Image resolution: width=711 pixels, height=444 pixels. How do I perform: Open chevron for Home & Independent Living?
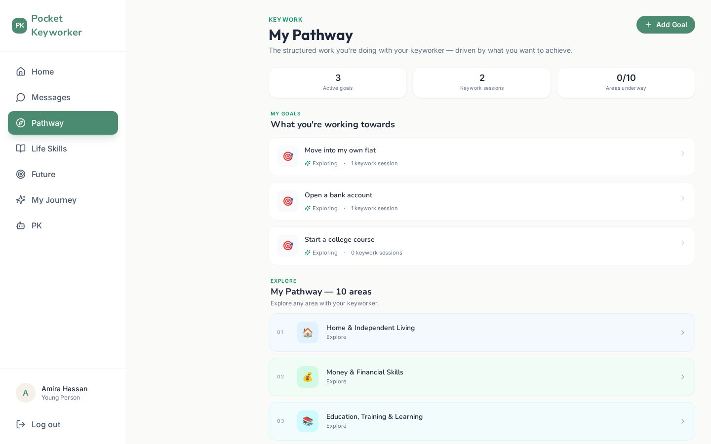(x=683, y=333)
